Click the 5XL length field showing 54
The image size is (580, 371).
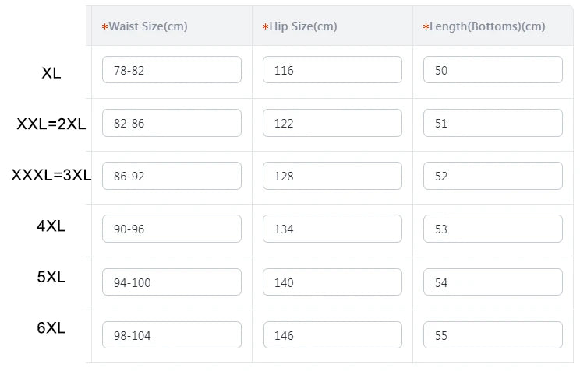(493, 282)
